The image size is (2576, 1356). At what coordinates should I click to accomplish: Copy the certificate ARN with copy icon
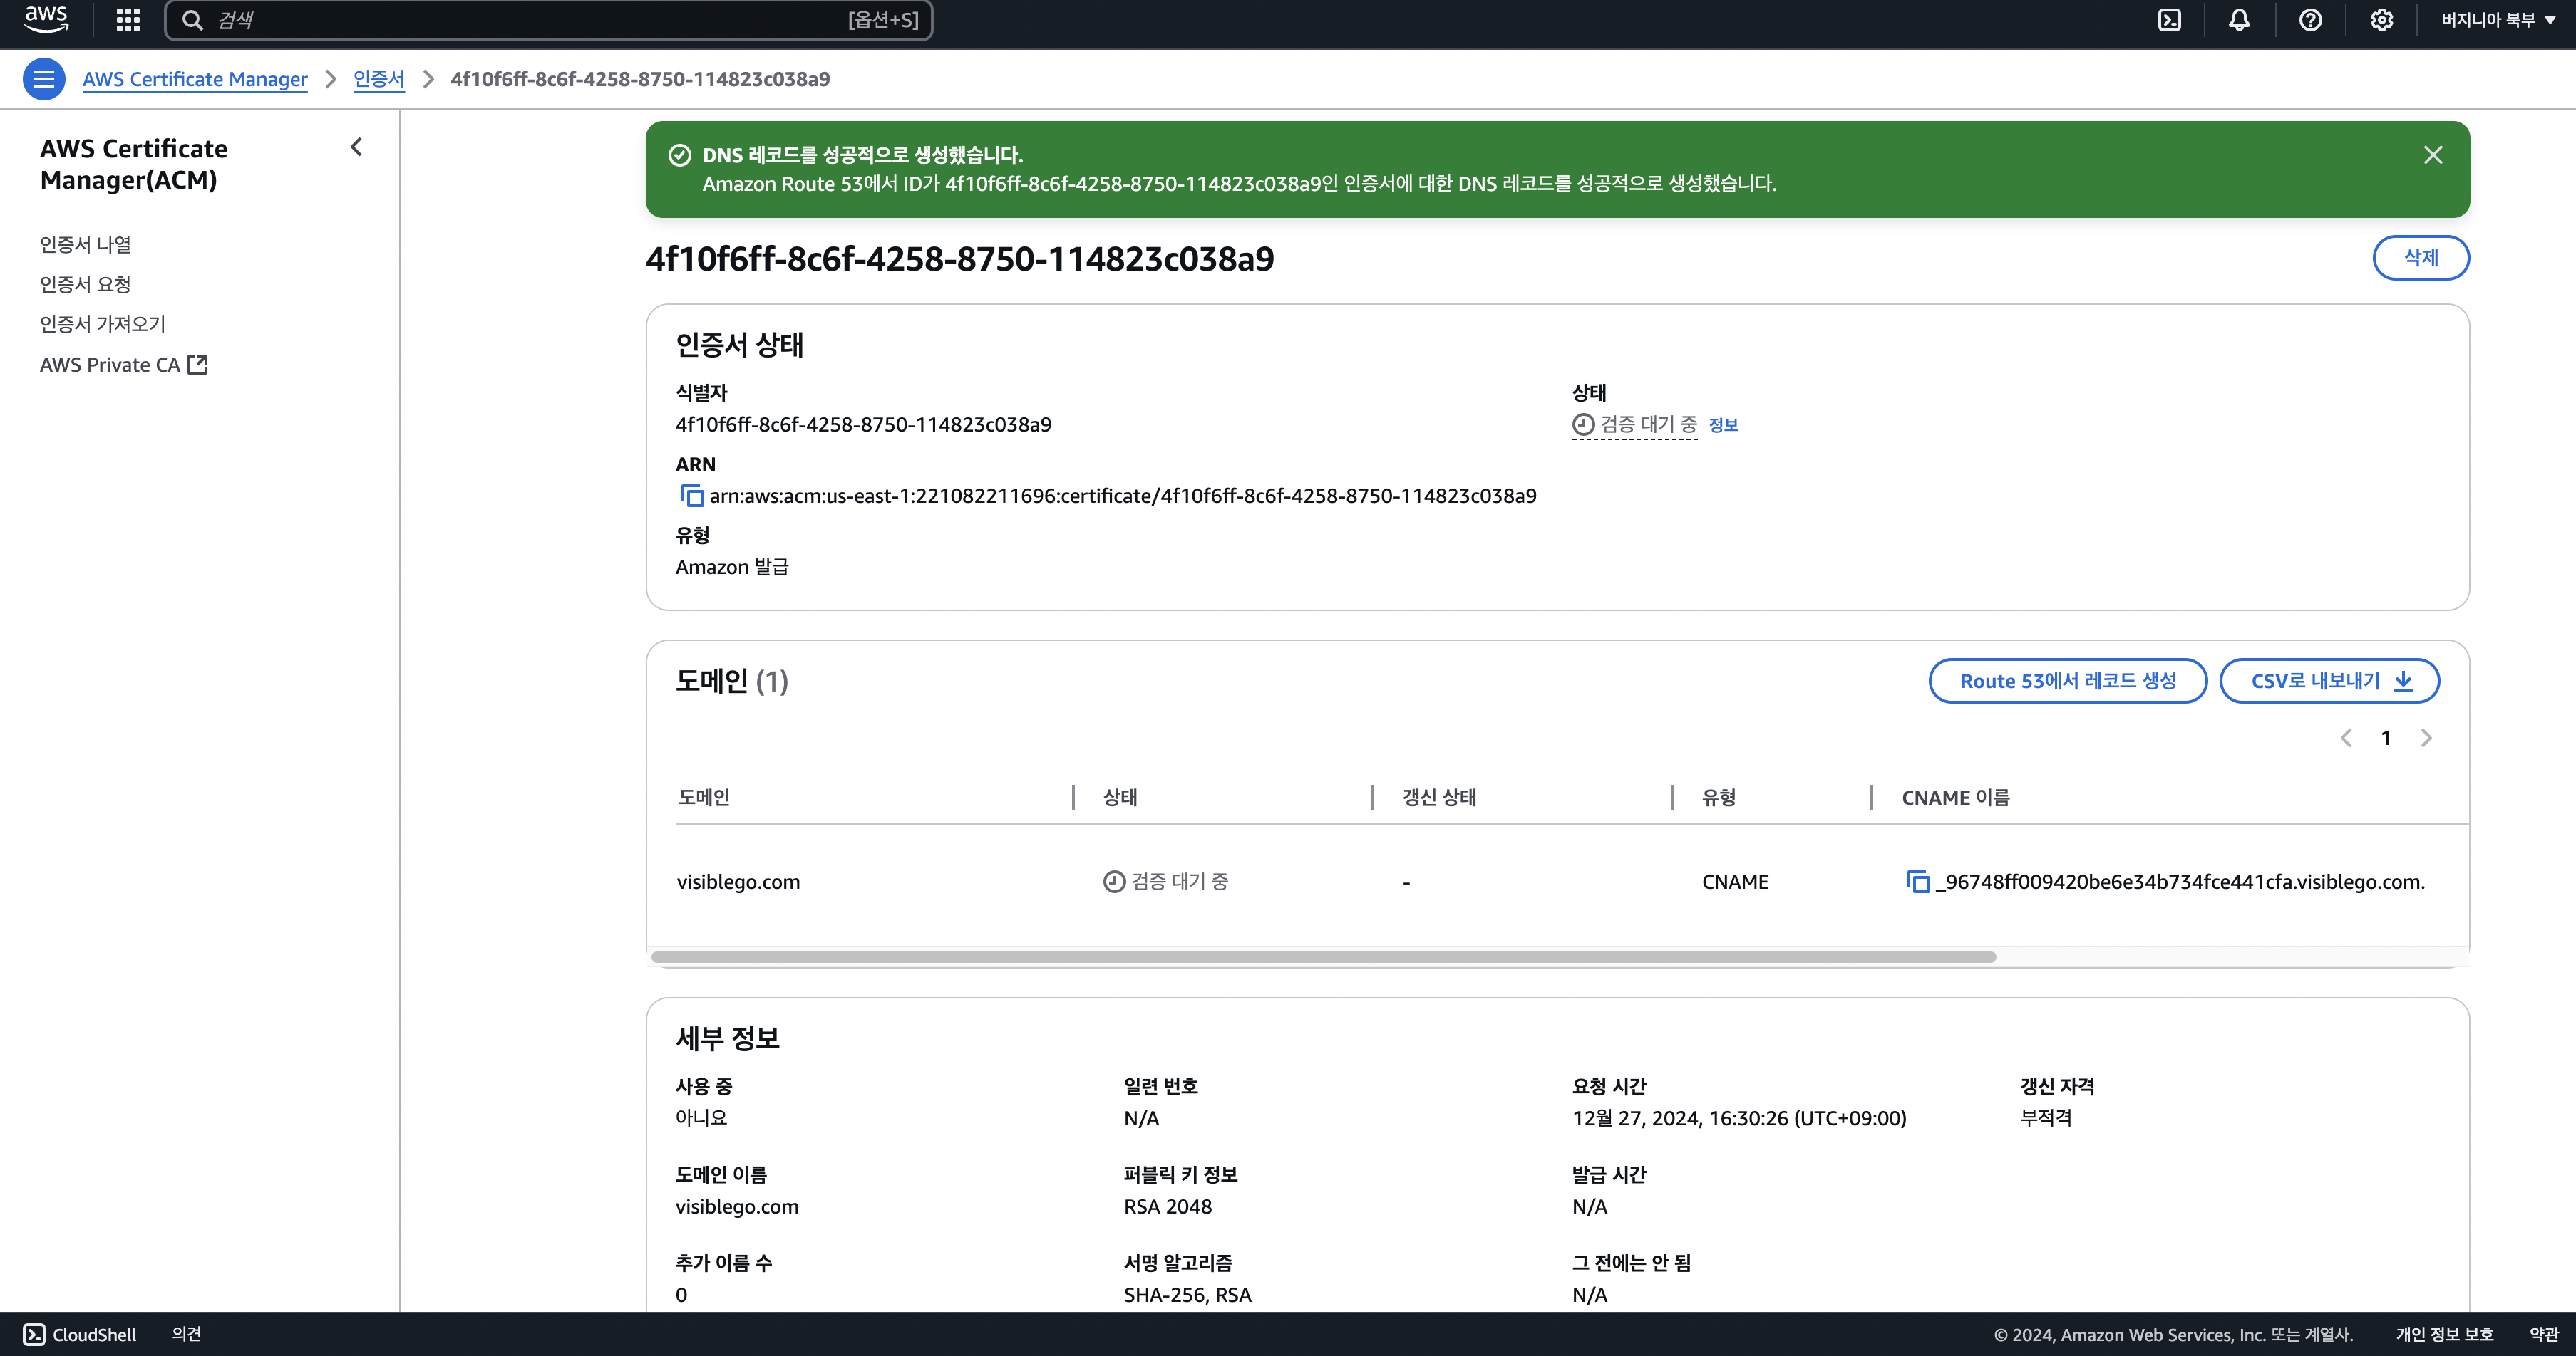tap(691, 496)
